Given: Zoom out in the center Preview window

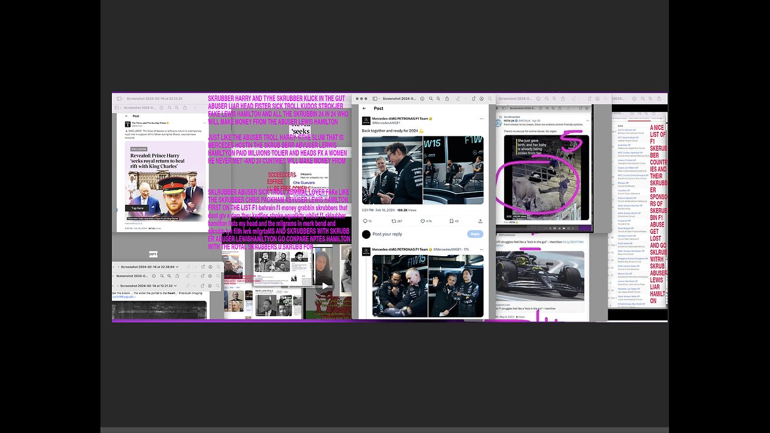Looking at the screenshot, I should [431, 99].
